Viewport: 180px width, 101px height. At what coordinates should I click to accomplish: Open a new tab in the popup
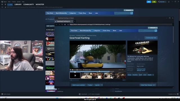(75, 21)
